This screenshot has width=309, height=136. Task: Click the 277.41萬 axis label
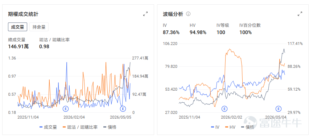point(140,58)
